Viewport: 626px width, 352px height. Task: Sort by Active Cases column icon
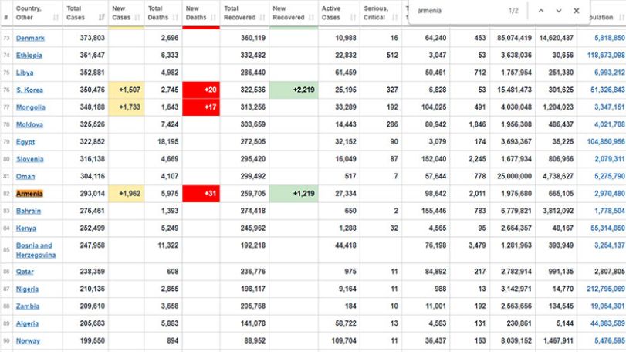tap(353, 17)
